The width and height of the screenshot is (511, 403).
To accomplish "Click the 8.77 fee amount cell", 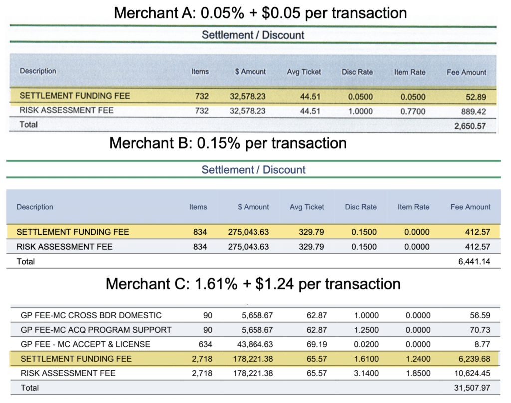I will pos(482,344).
